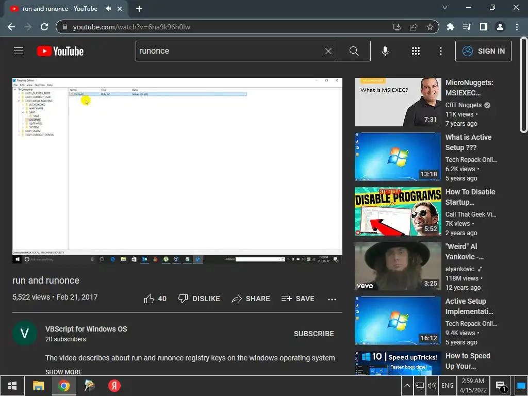Click the 16:12 Active Setup thumbnail
The width and height of the screenshot is (528, 396).
(398, 321)
